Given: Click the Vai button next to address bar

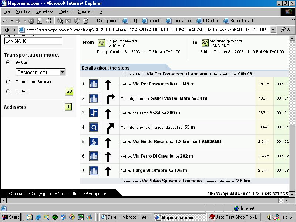Looking at the screenshot, I should 286,30.
